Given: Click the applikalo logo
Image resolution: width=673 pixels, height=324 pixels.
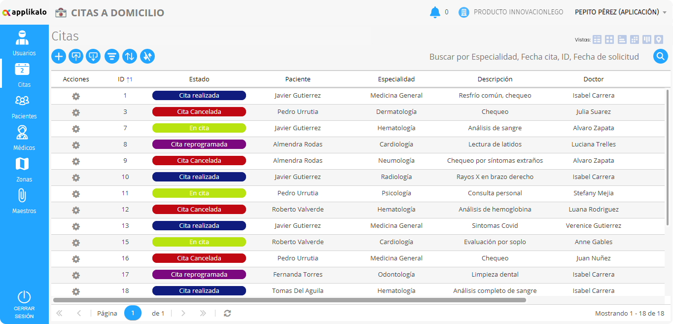Looking at the screenshot, I should pos(25,12).
